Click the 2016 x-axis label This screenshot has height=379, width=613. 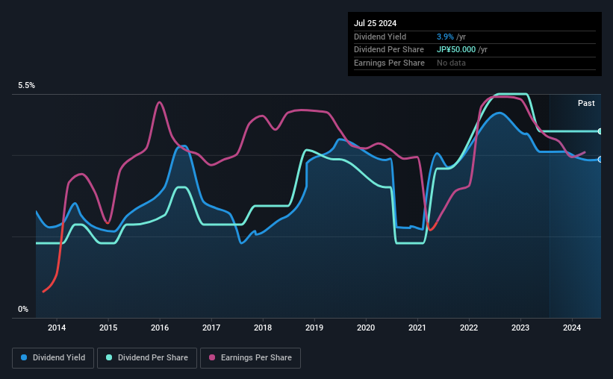click(x=160, y=328)
